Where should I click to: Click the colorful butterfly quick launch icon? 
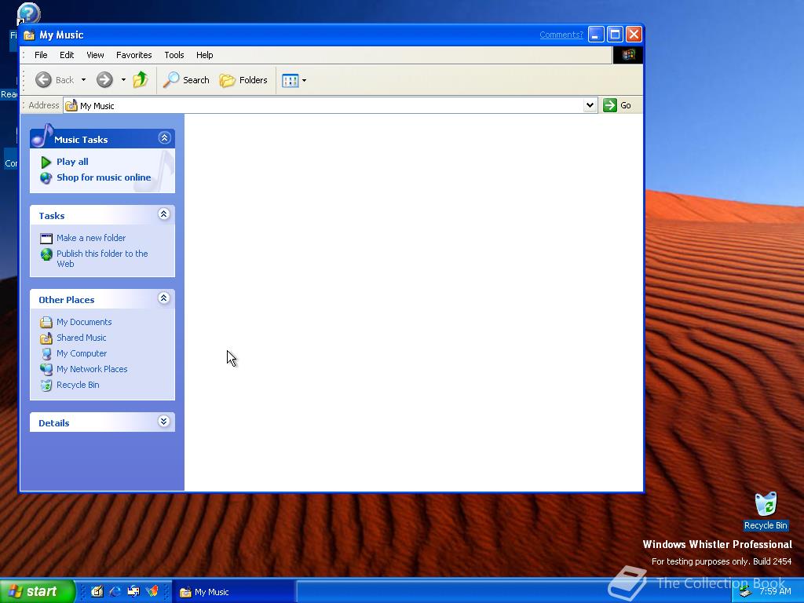(152, 591)
